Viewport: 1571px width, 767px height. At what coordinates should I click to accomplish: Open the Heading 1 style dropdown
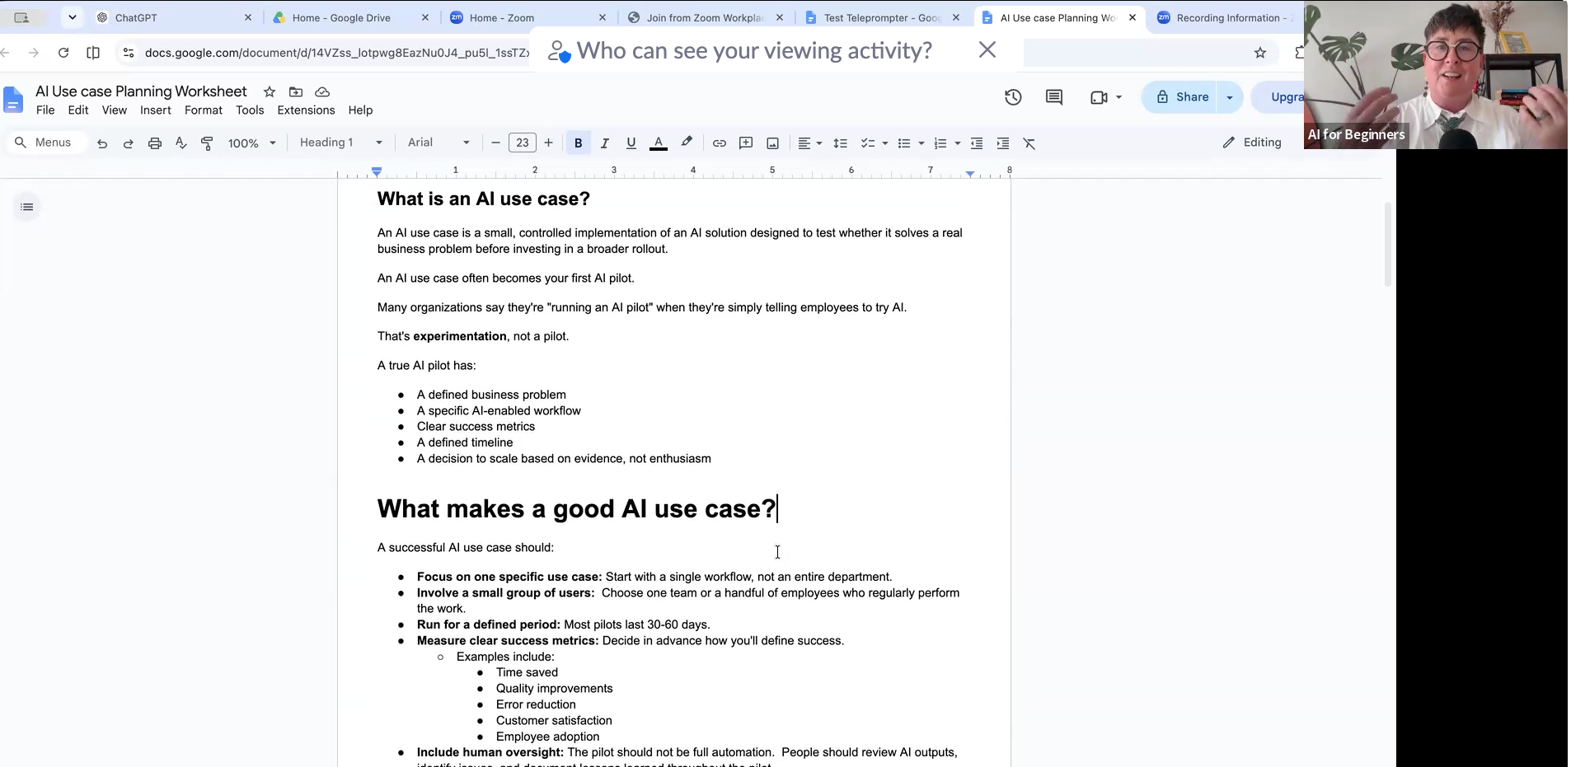(x=340, y=143)
